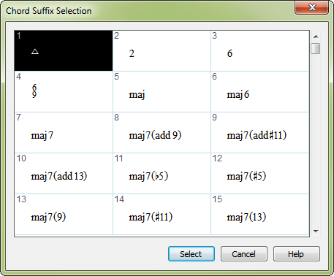The width and height of the screenshot is (334, 276).
Task: Select the "maj7(add 13)" suffix
Action: [64, 173]
